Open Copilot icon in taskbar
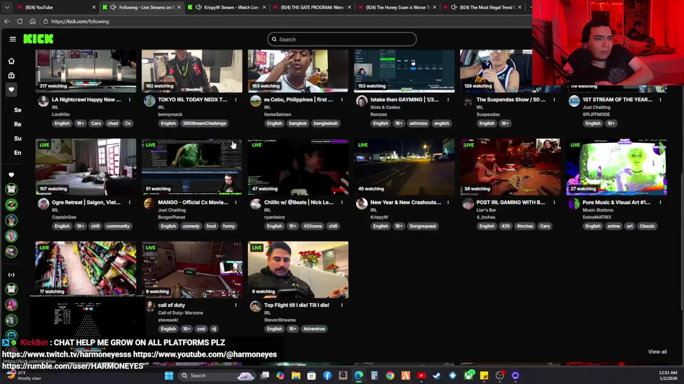684x384 pixels. tap(280, 375)
